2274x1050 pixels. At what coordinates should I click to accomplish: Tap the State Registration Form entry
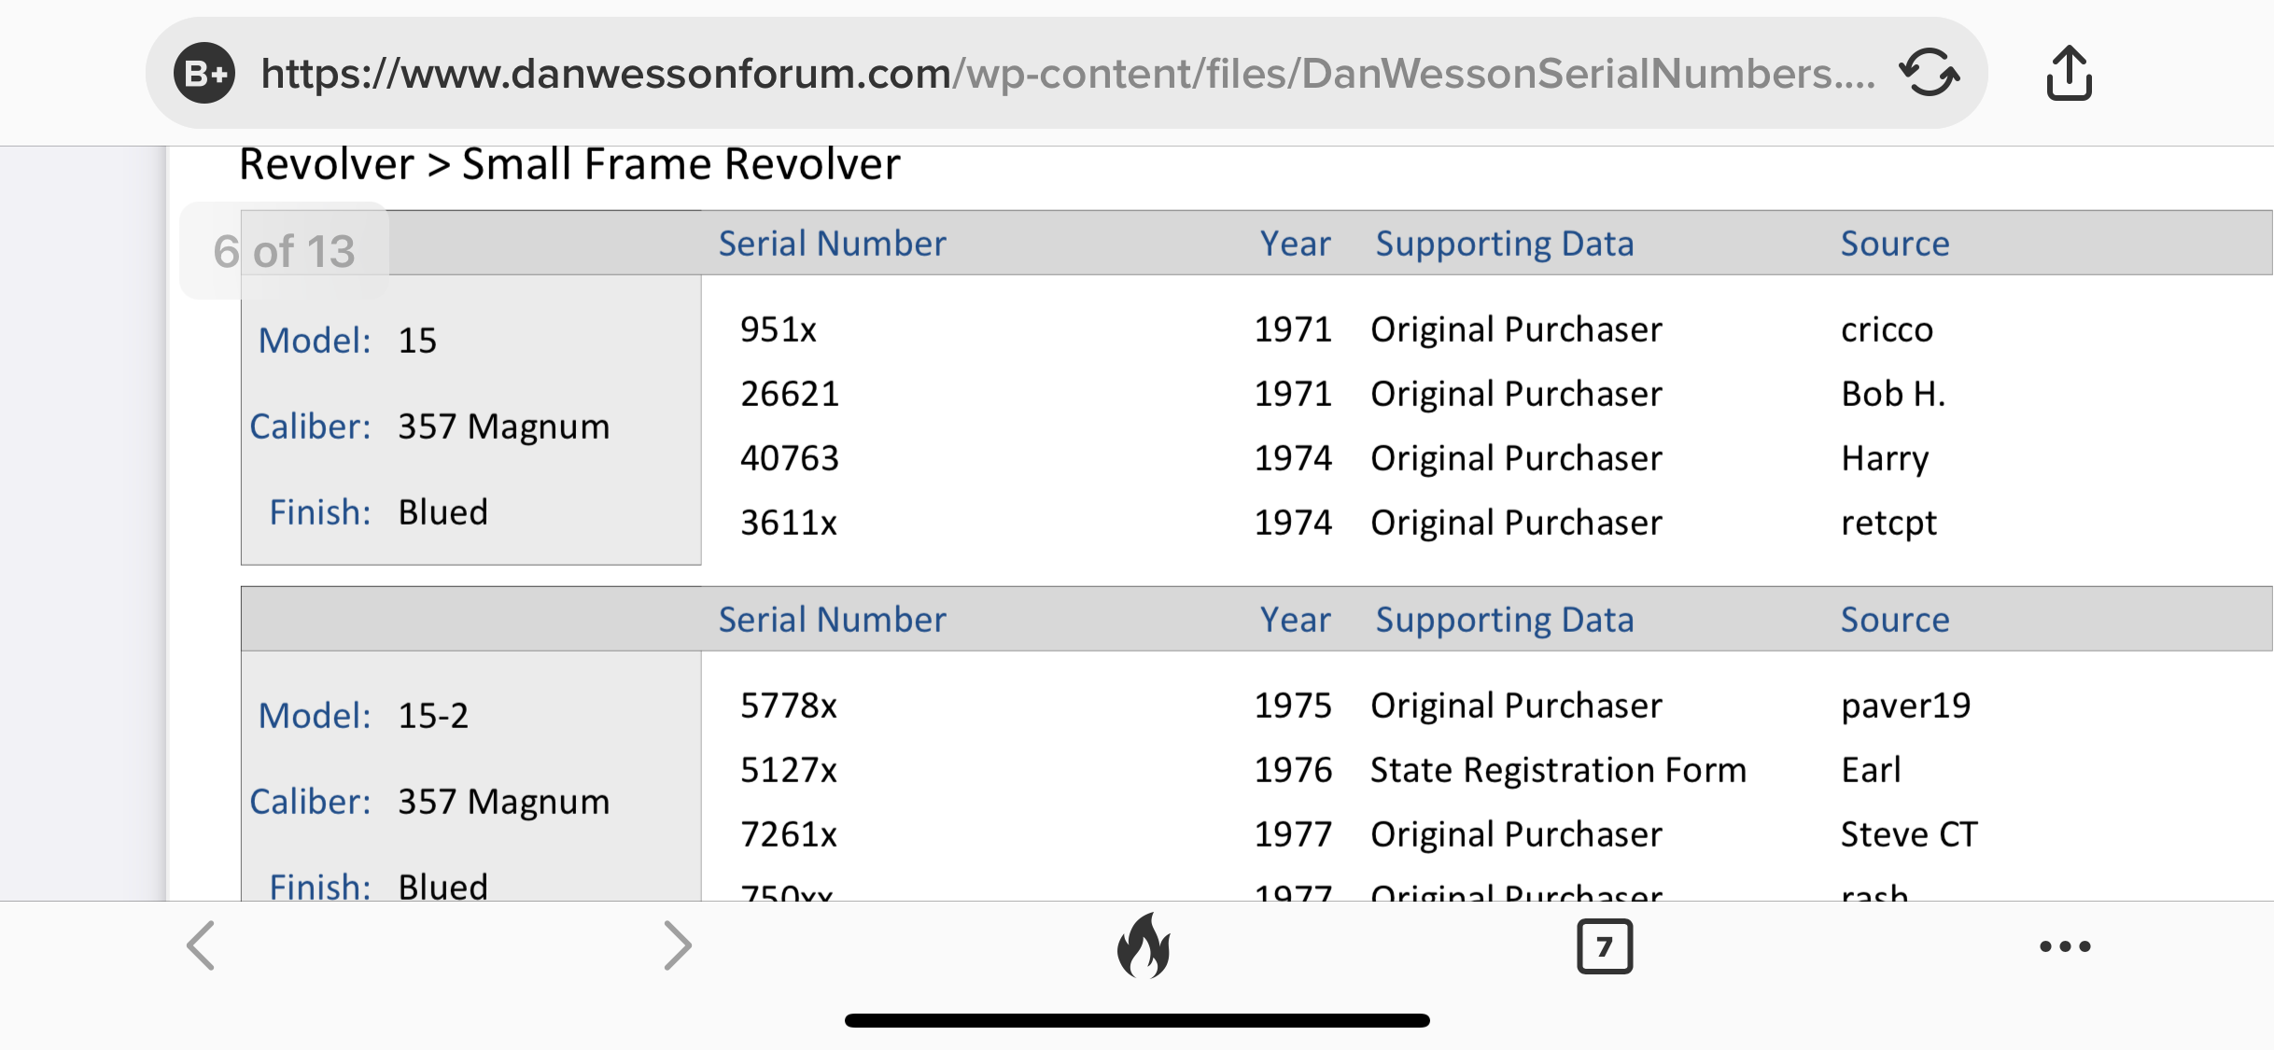click(1558, 770)
